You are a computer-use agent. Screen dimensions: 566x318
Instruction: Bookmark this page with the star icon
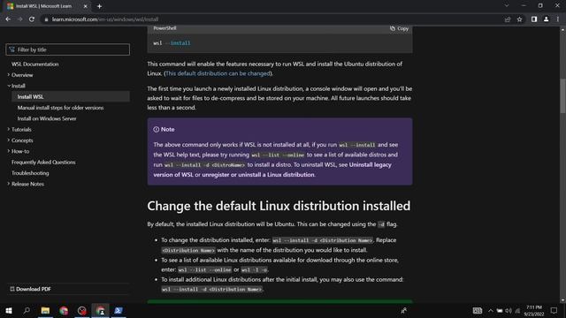519,19
